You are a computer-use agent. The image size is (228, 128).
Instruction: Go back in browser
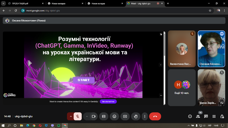tap(4, 11)
